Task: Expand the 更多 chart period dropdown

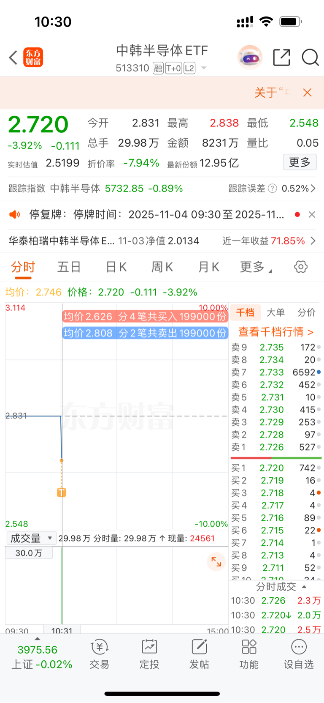Action: (256, 267)
